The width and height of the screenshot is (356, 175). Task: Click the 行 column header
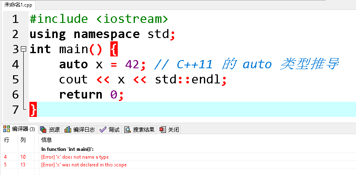point(7,140)
